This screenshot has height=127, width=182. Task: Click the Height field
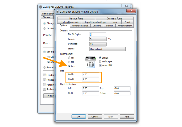(91, 79)
